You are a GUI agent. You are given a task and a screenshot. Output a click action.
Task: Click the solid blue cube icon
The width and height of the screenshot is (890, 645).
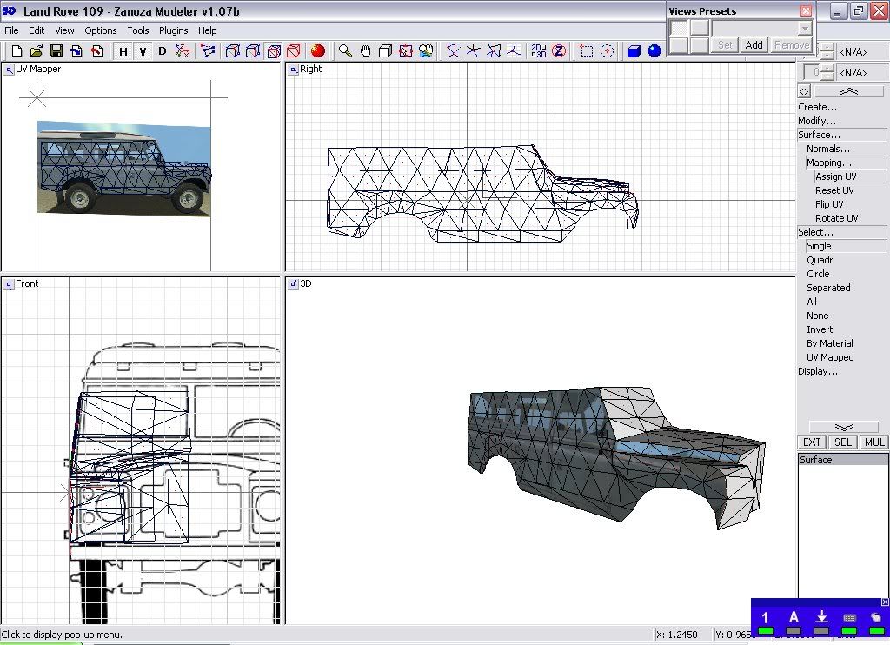pos(634,51)
